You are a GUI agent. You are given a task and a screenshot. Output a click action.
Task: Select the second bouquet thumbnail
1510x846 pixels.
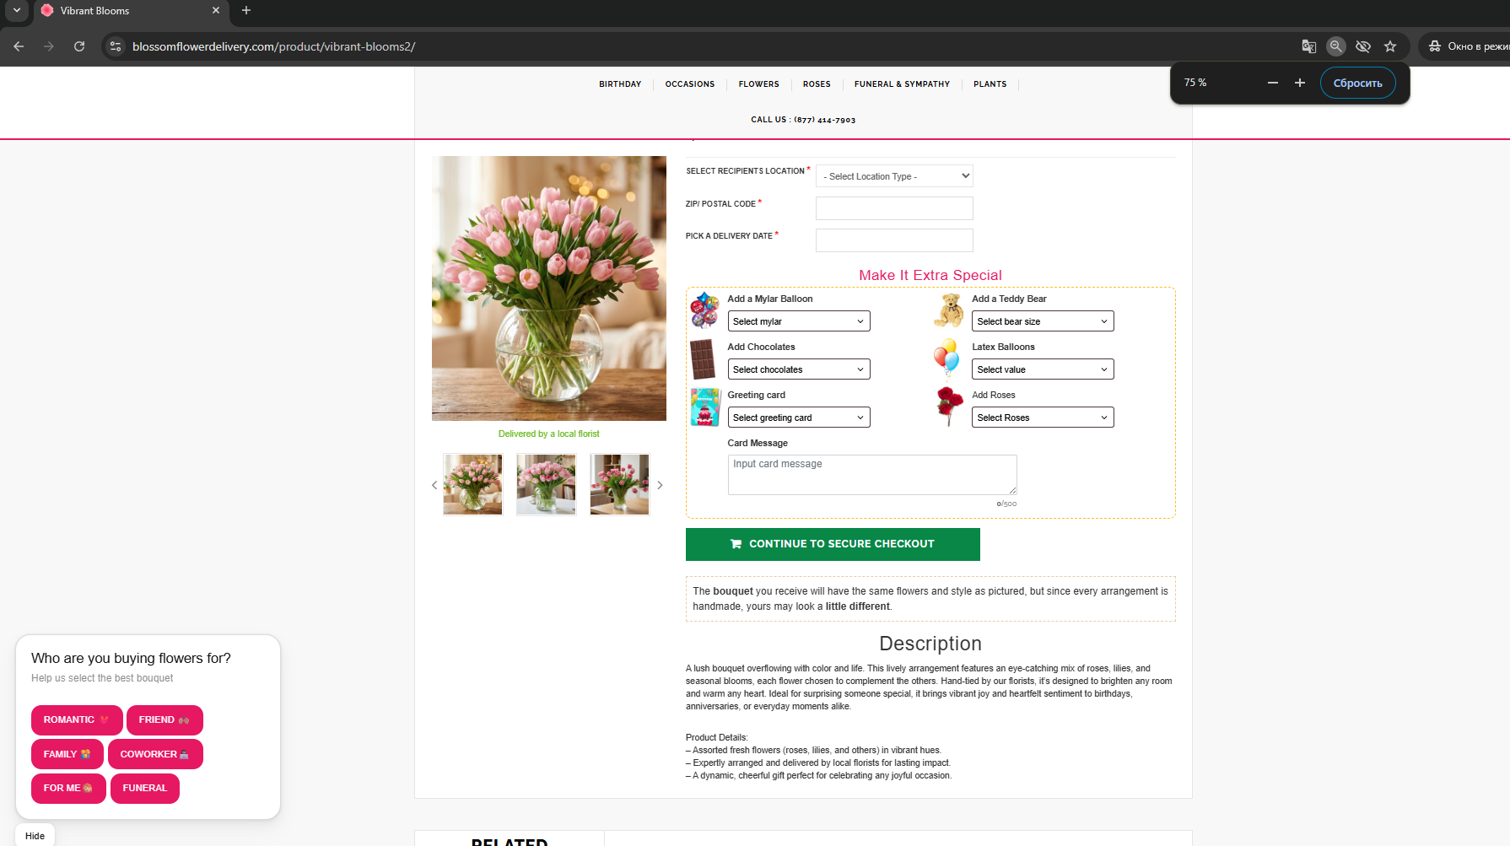(546, 484)
